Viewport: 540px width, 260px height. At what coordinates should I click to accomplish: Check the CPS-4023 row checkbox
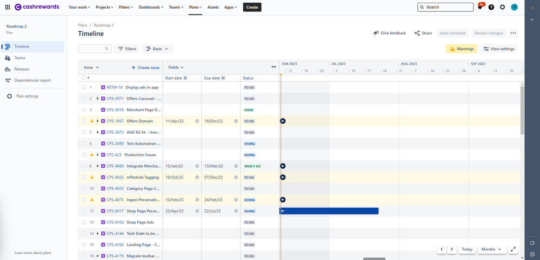(84, 189)
